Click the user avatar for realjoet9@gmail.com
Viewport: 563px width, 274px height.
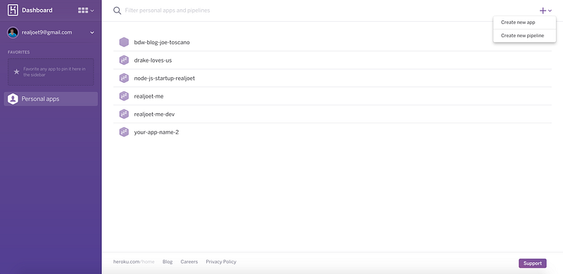click(13, 32)
